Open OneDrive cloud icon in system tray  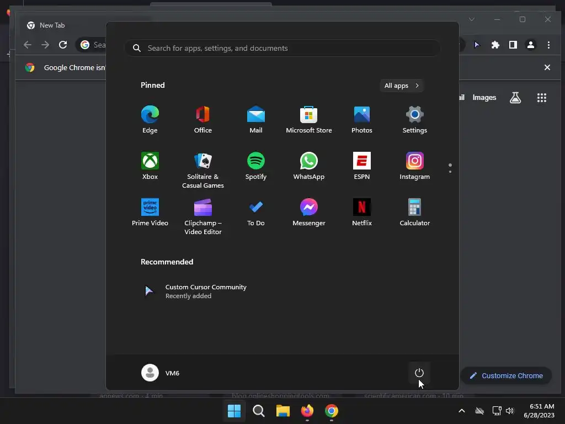tap(479, 411)
